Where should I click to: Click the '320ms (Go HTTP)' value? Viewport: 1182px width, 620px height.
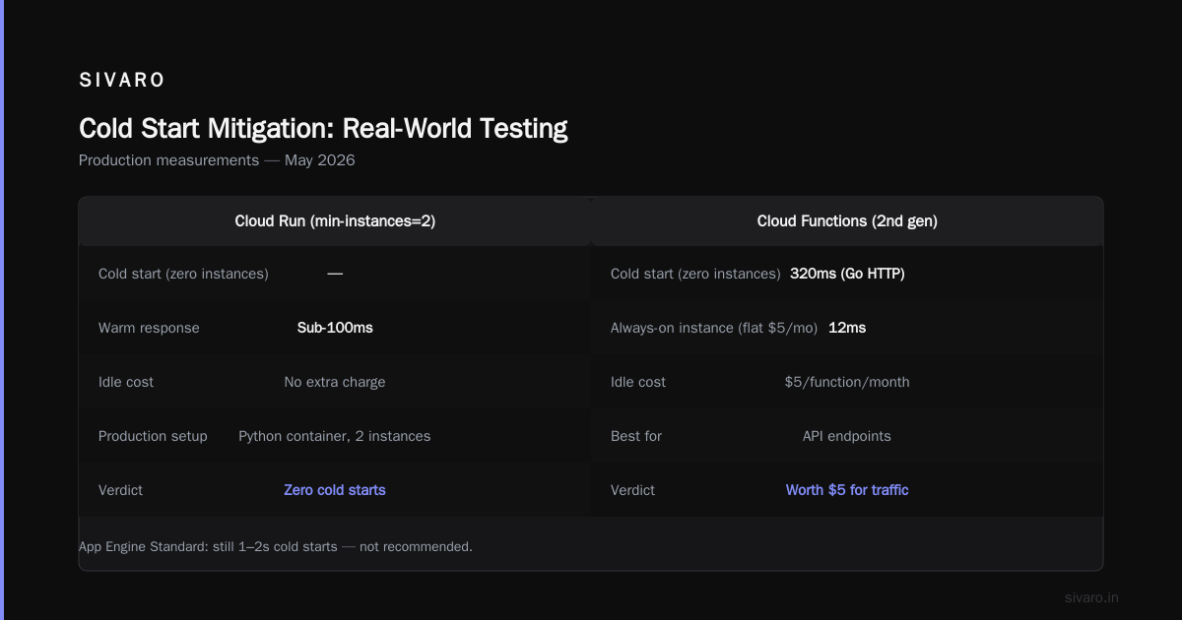[x=847, y=274]
